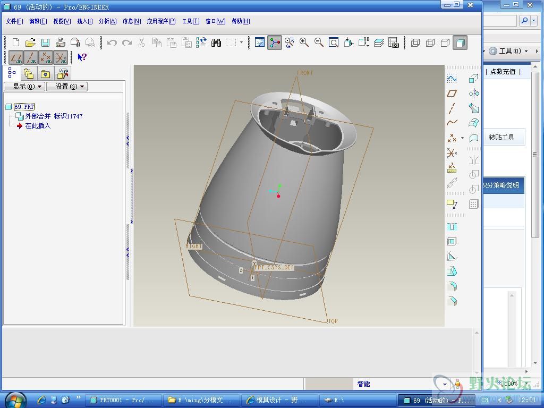
Task: Click 转贴工具 button in background window
Action: [501, 138]
